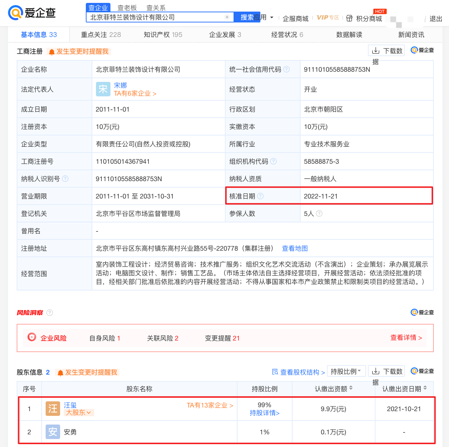Image resolution: width=449 pixels, height=447 pixels.
Task: Open the 查看地图 link
Action: pos(295,248)
